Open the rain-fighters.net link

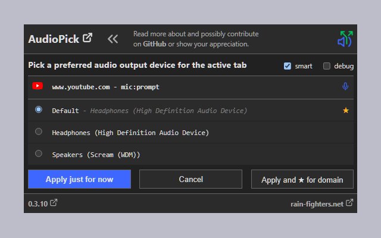pos(316,204)
